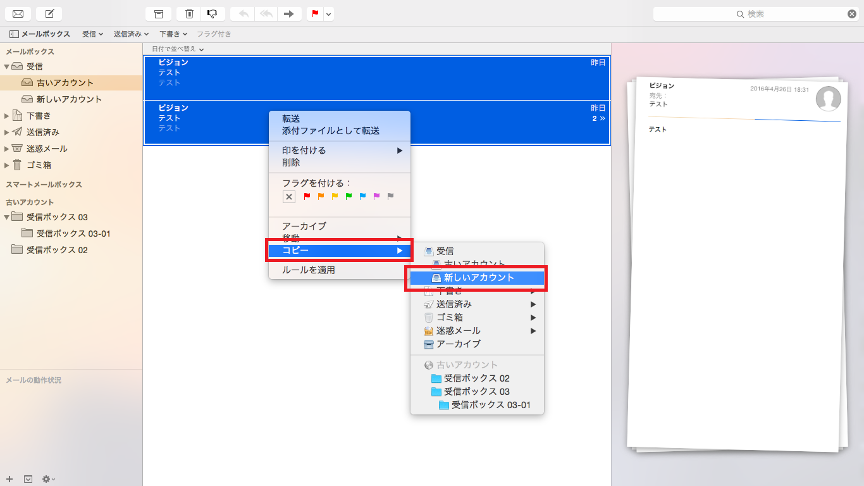Pick the blue flag in context menu
Screen dimensions: 864x486
click(363, 196)
